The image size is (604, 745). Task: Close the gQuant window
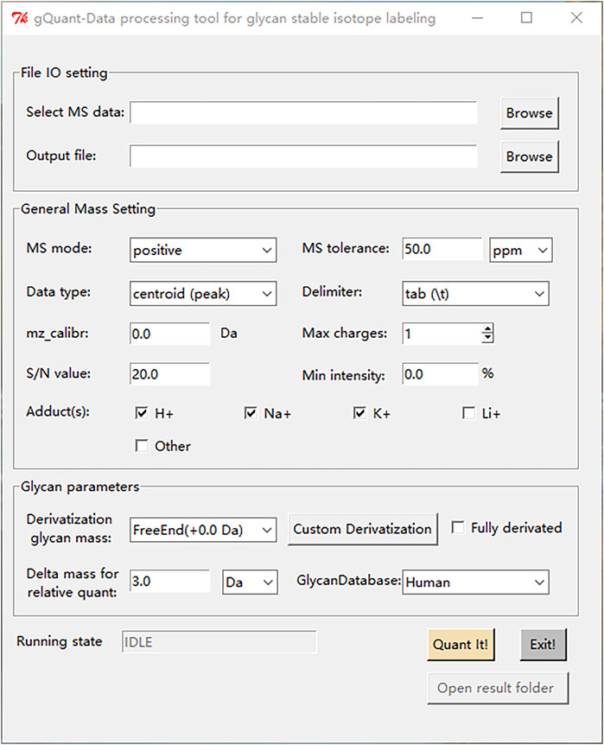[576, 18]
